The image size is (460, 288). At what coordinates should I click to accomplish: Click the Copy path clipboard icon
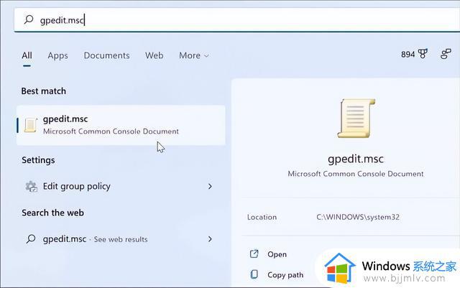click(x=254, y=274)
